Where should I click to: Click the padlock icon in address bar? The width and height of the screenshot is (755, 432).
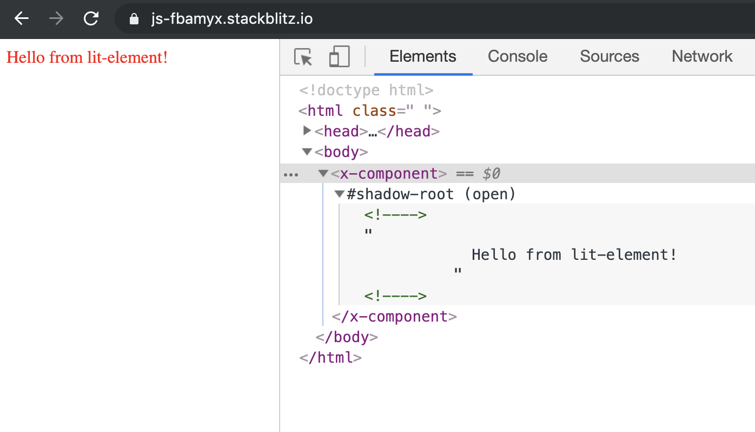click(x=135, y=19)
